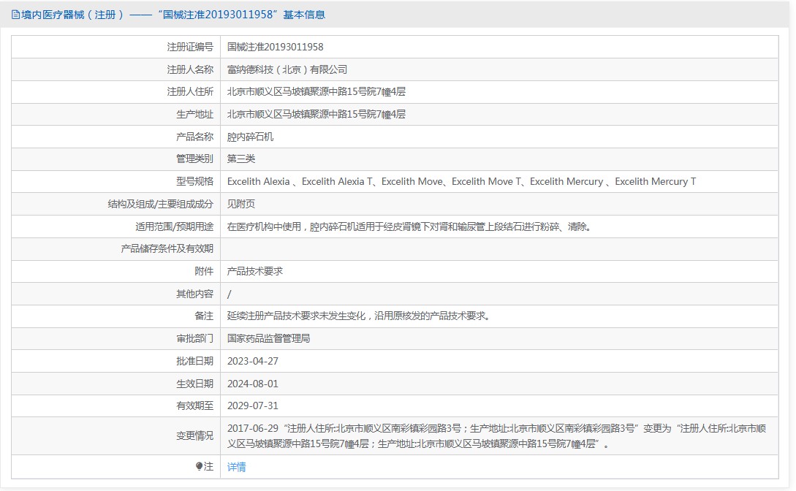Click the 型号规格 label
The image size is (796, 491).
pyautogui.click(x=194, y=181)
